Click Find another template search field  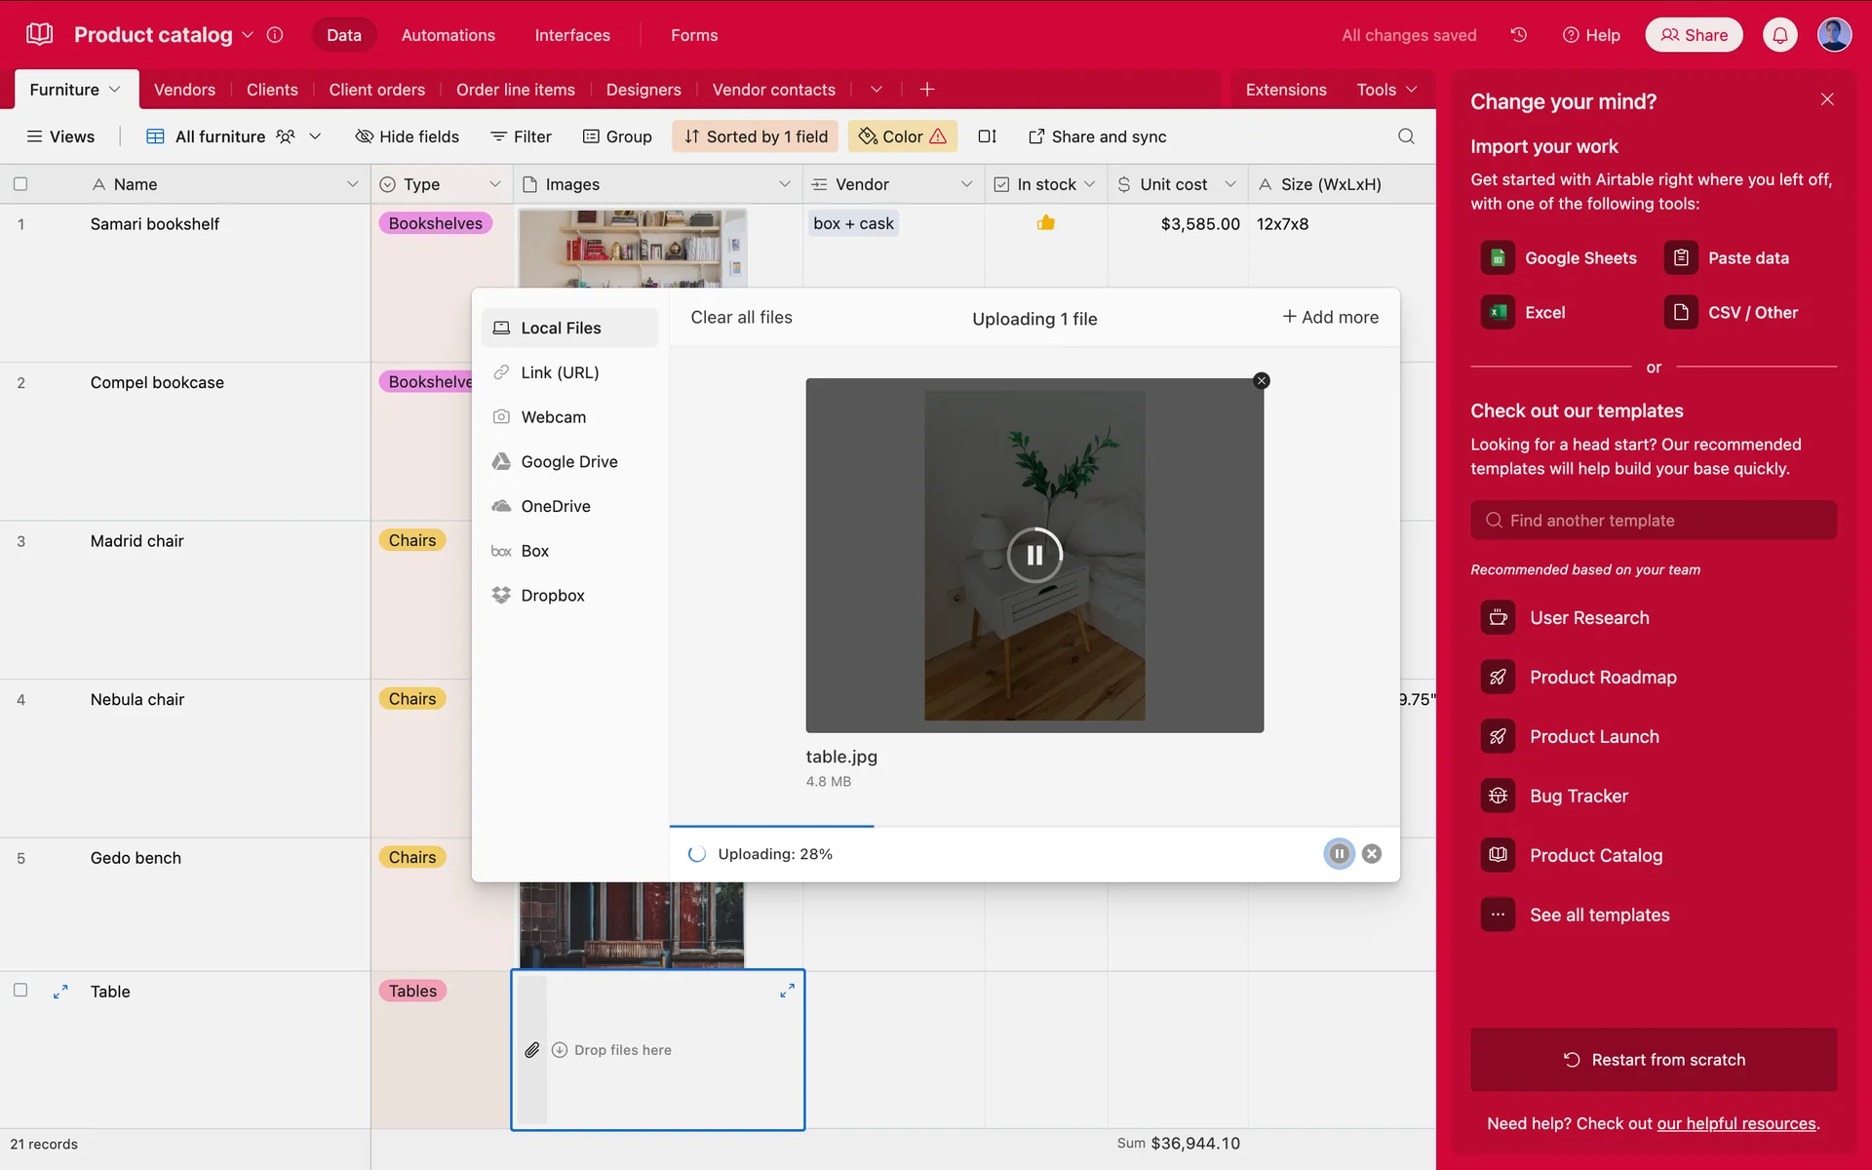point(1654,521)
